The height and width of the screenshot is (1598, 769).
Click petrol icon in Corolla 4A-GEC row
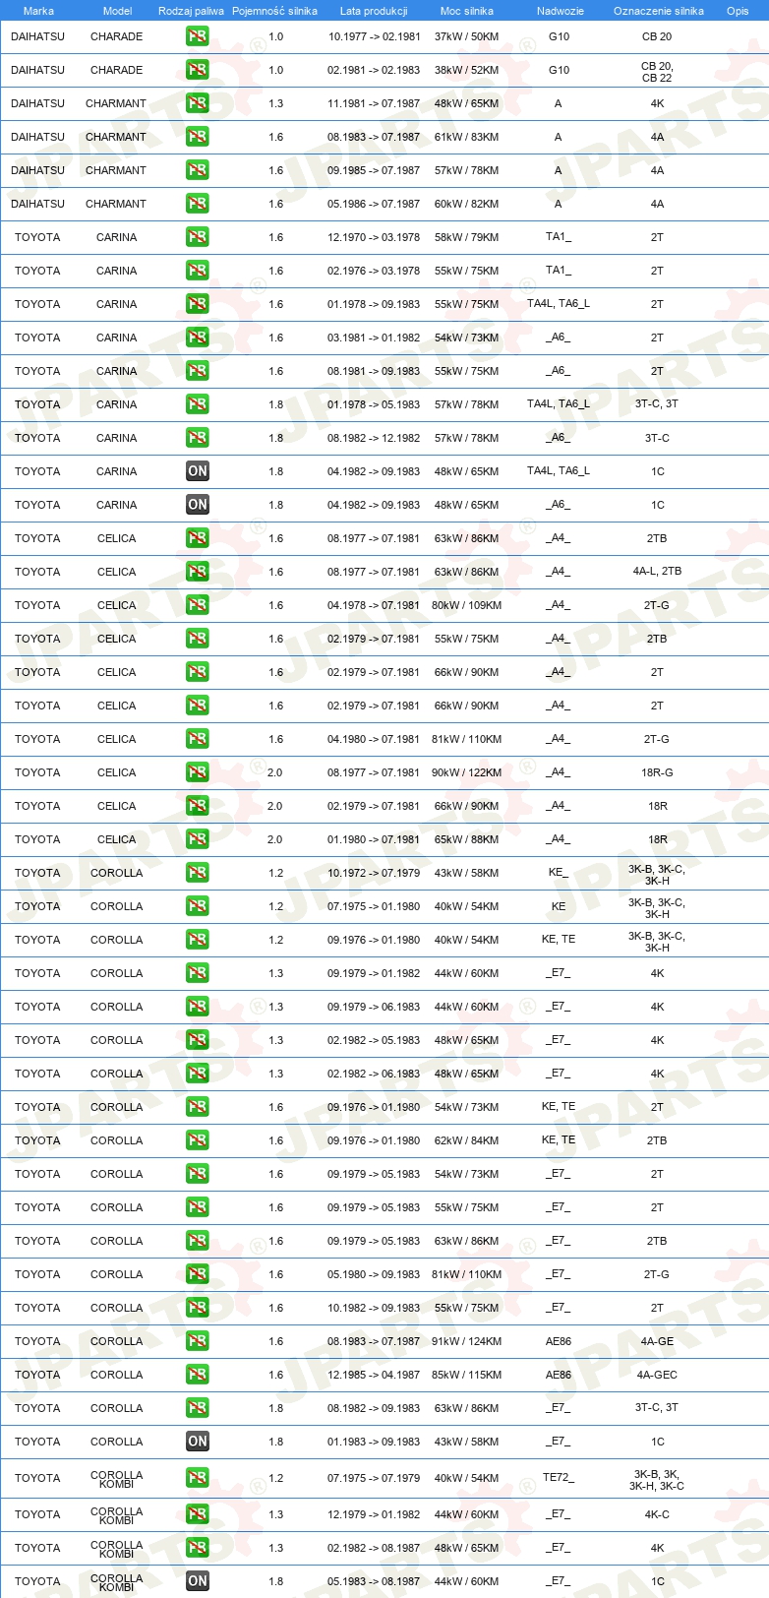click(198, 1375)
